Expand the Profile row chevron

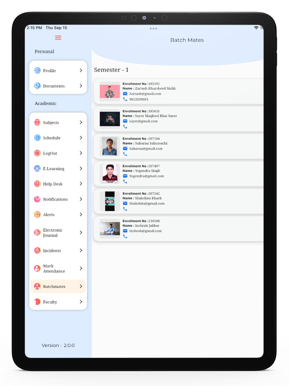(x=81, y=70)
